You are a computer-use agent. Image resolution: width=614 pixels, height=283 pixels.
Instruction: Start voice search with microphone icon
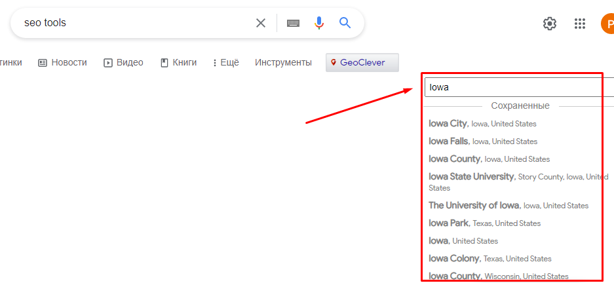(x=319, y=23)
